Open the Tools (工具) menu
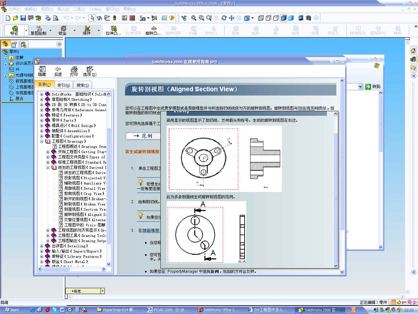Screen dimensions: 418x314 79,9
